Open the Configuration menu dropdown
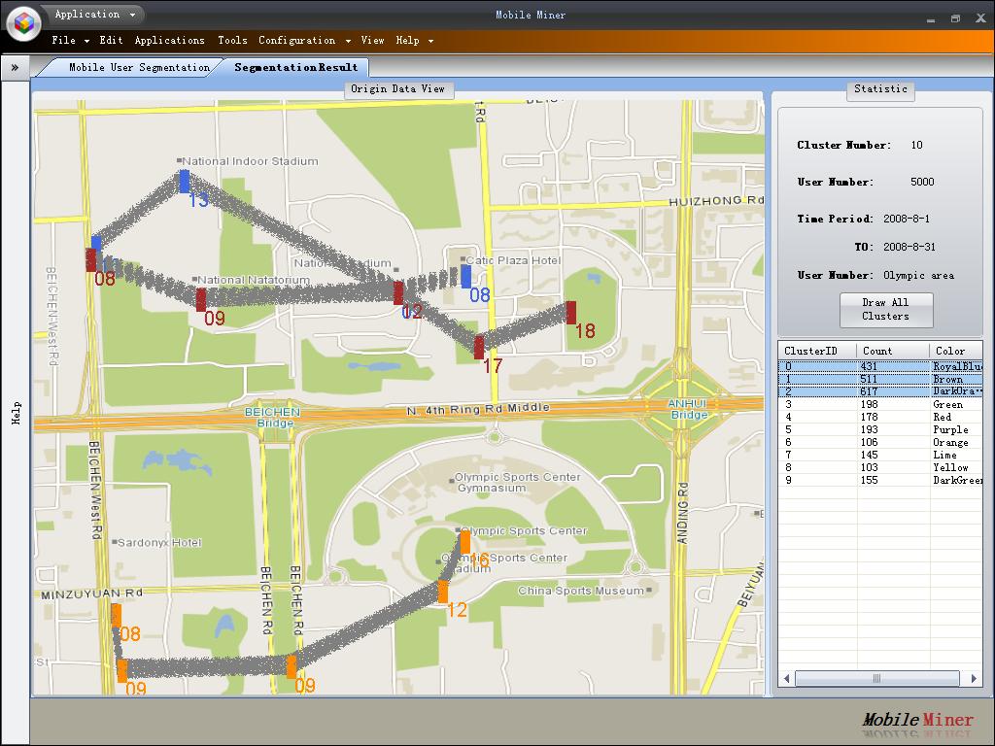The width and height of the screenshot is (995, 746). tap(304, 41)
